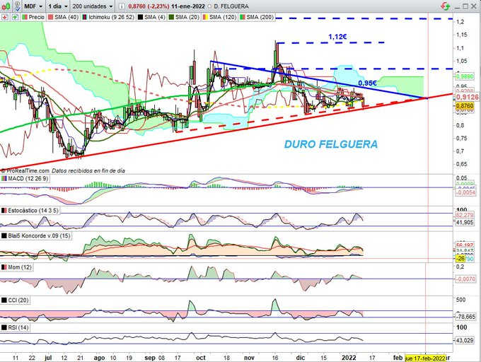Screen dimensions: 481x362
Task: Click the SMA (120) yellow-red icon
Action: tap(205, 17)
